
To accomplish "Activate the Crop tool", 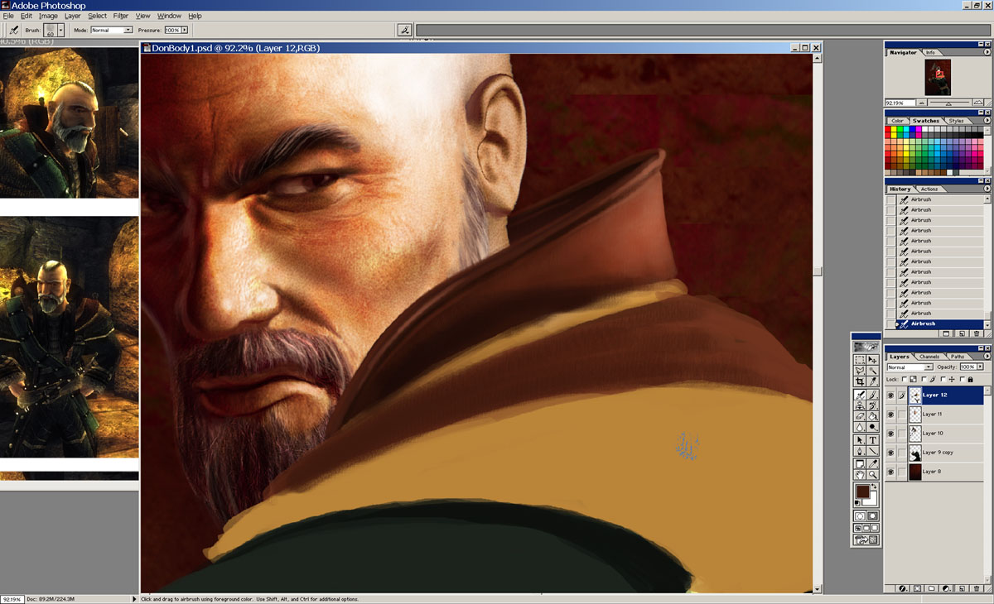I will [860, 381].
